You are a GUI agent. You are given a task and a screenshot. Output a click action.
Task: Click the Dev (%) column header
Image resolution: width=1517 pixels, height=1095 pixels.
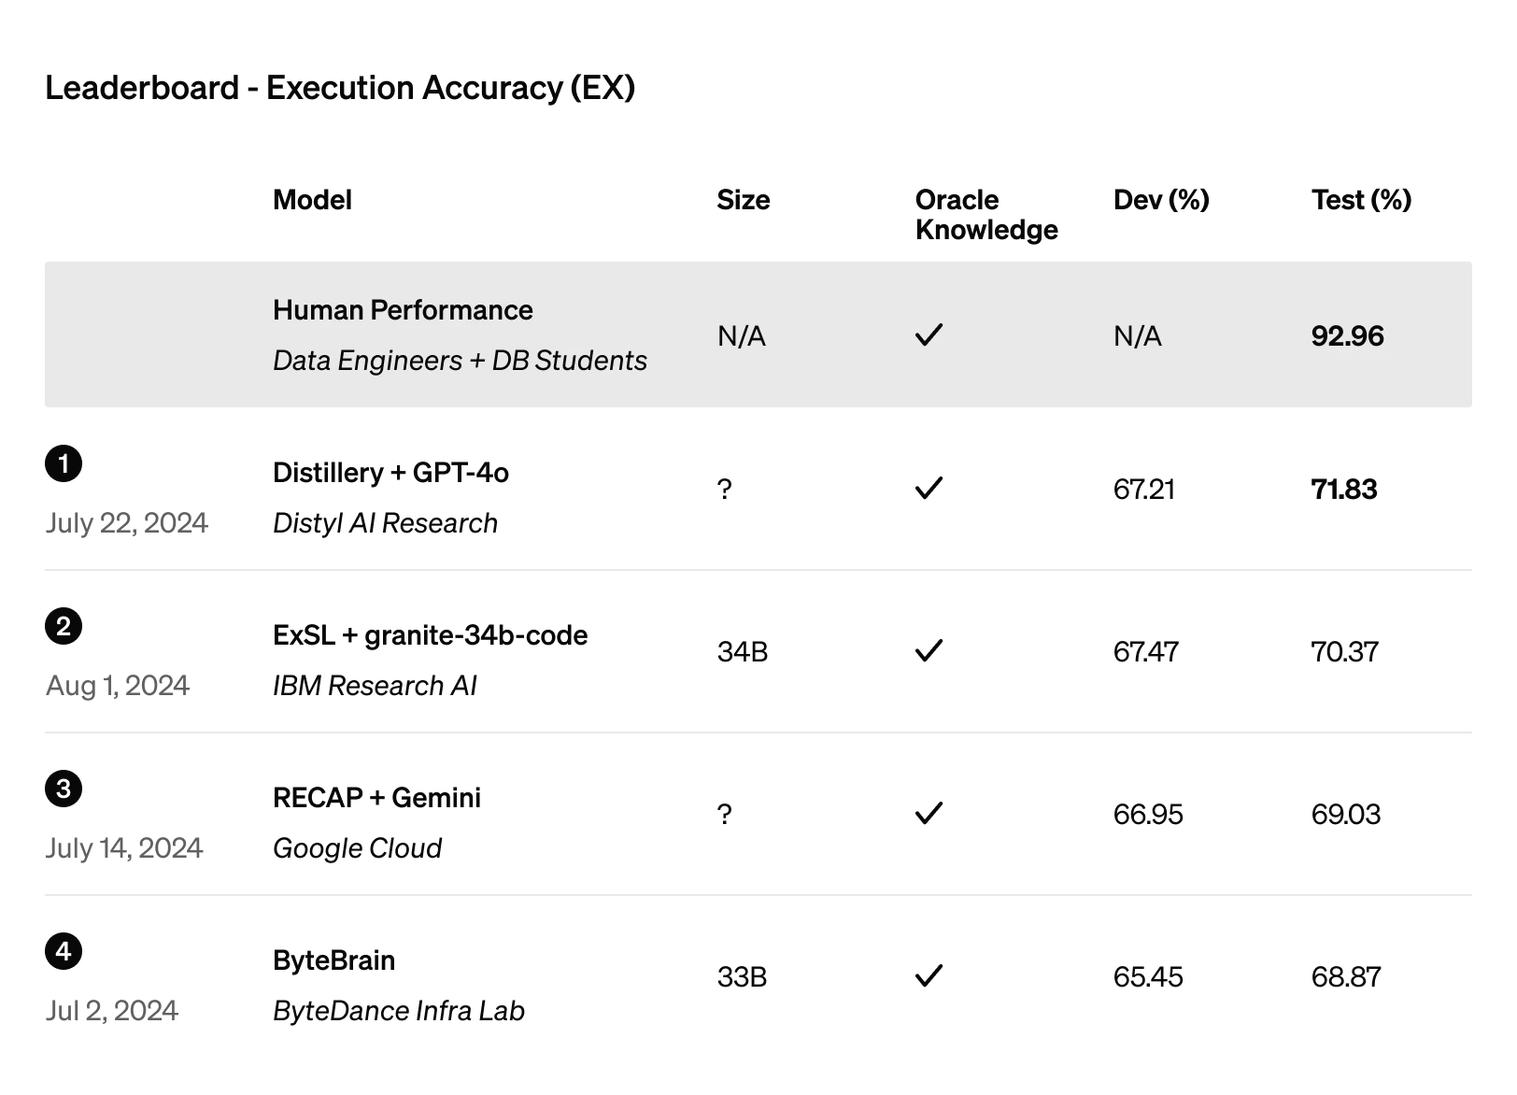pos(1161,200)
